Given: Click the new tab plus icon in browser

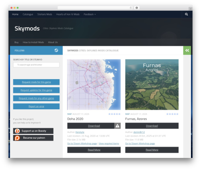Looking at the screenshot, I should (191, 9).
